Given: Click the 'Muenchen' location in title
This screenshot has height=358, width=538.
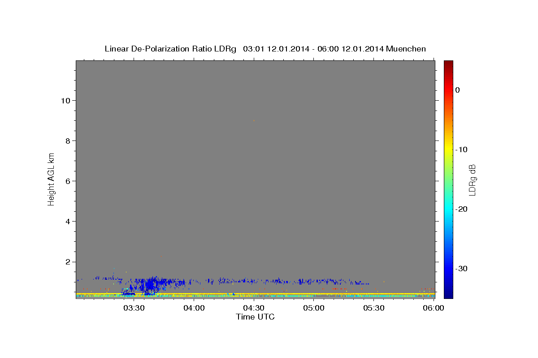Looking at the screenshot, I should 406,49.
